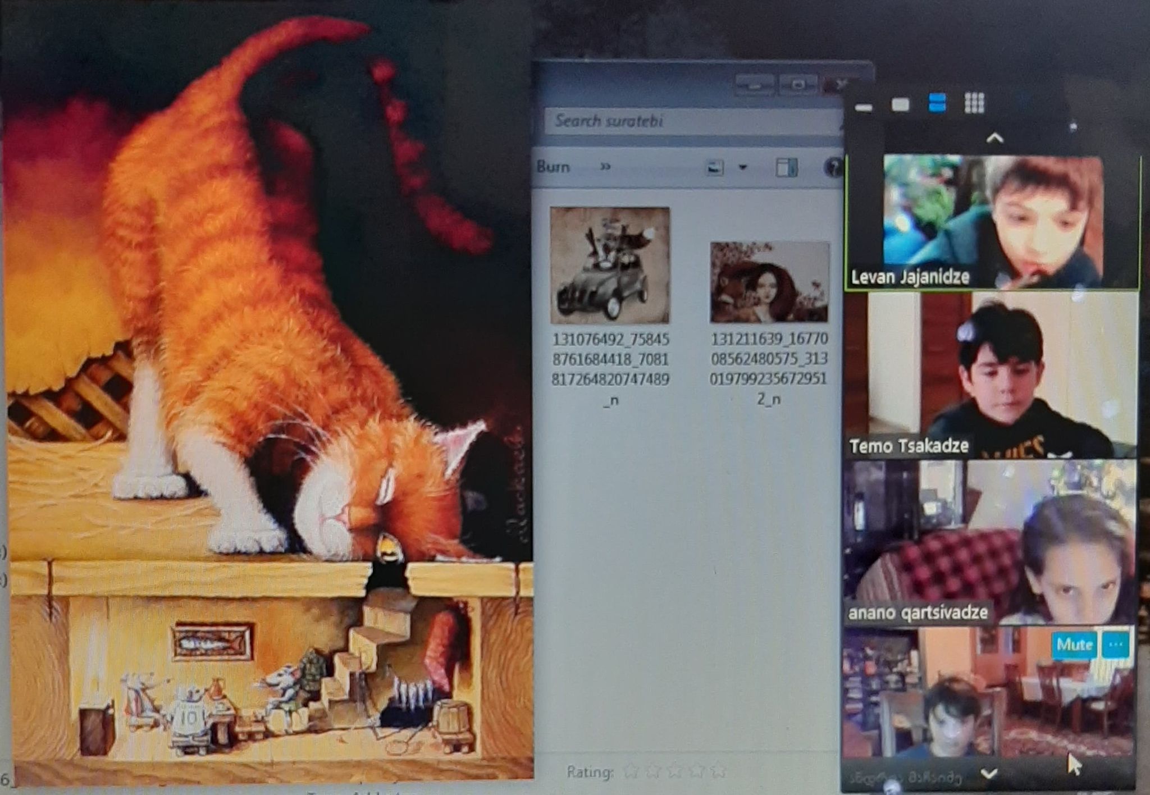Set rating to three stars
The width and height of the screenshot is (1150, 795).
tap(676, 771)
